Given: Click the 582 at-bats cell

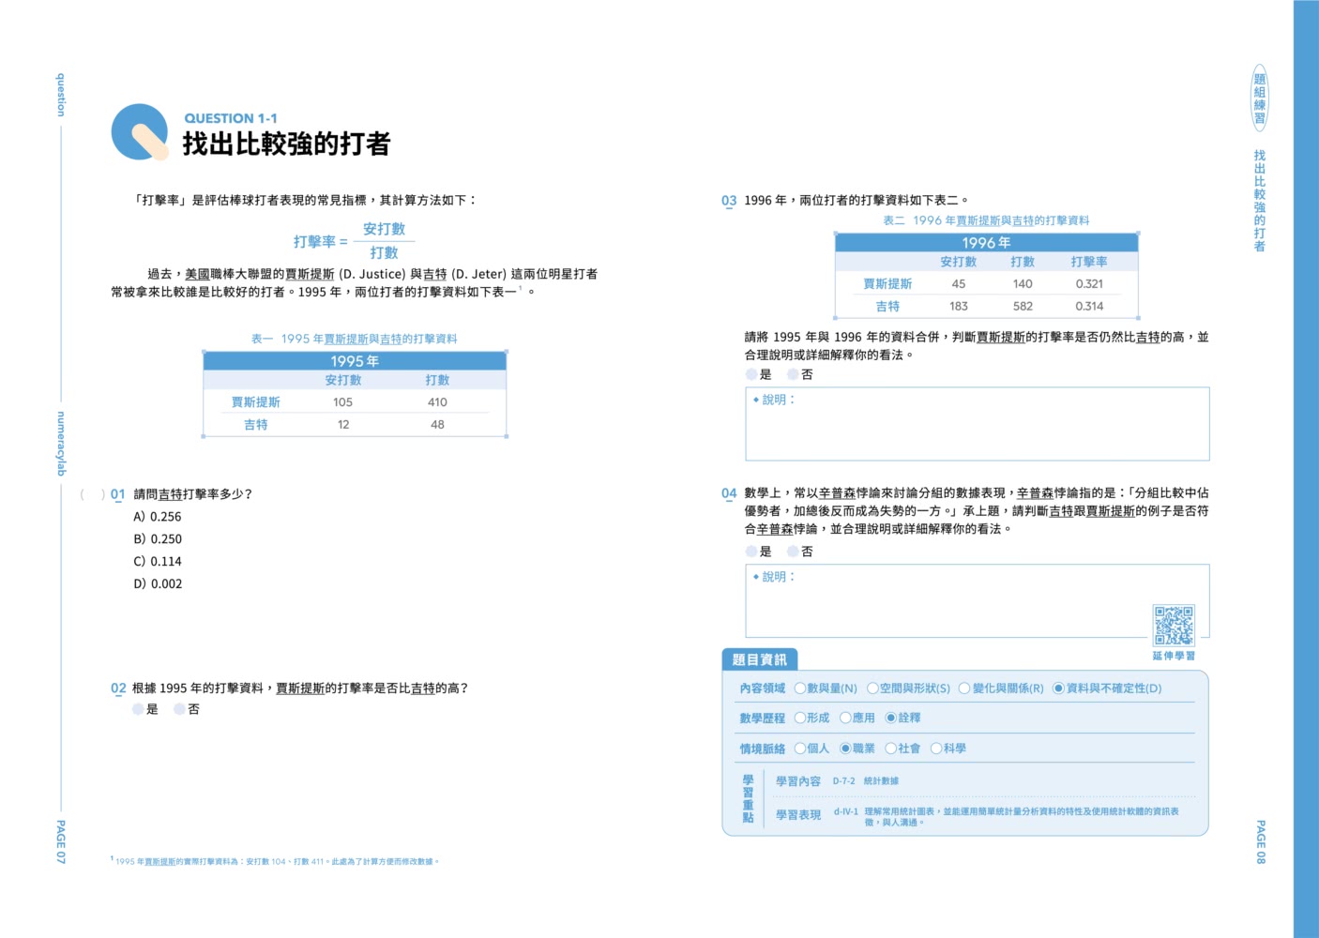Looking at the screenshot, I should [1023, 307].
